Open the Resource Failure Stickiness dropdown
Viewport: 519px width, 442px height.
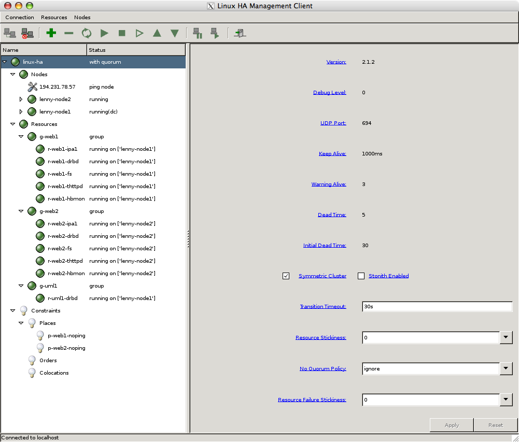click(506, 400)
